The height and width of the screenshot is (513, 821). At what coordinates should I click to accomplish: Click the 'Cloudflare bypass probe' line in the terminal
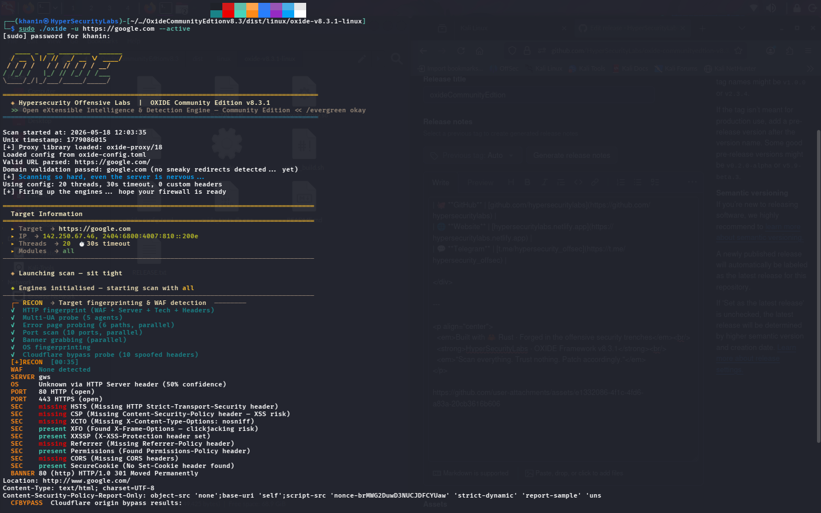click(x=110, y=355)
